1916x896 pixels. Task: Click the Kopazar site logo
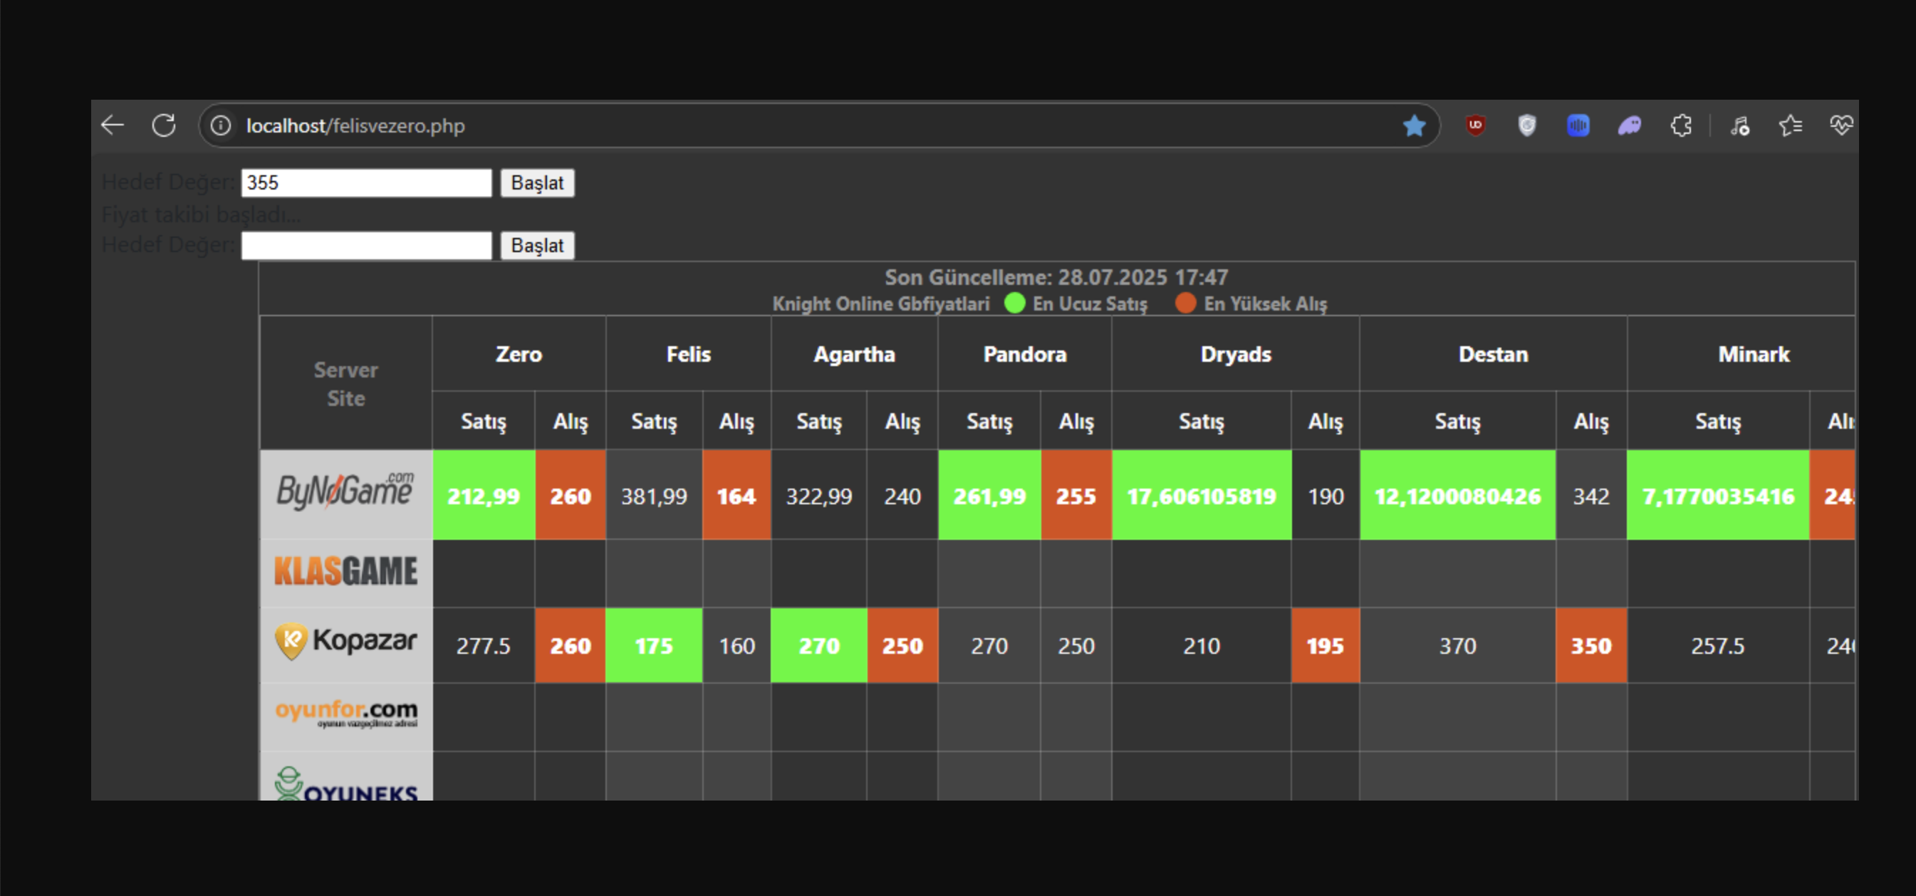[346, 641]
